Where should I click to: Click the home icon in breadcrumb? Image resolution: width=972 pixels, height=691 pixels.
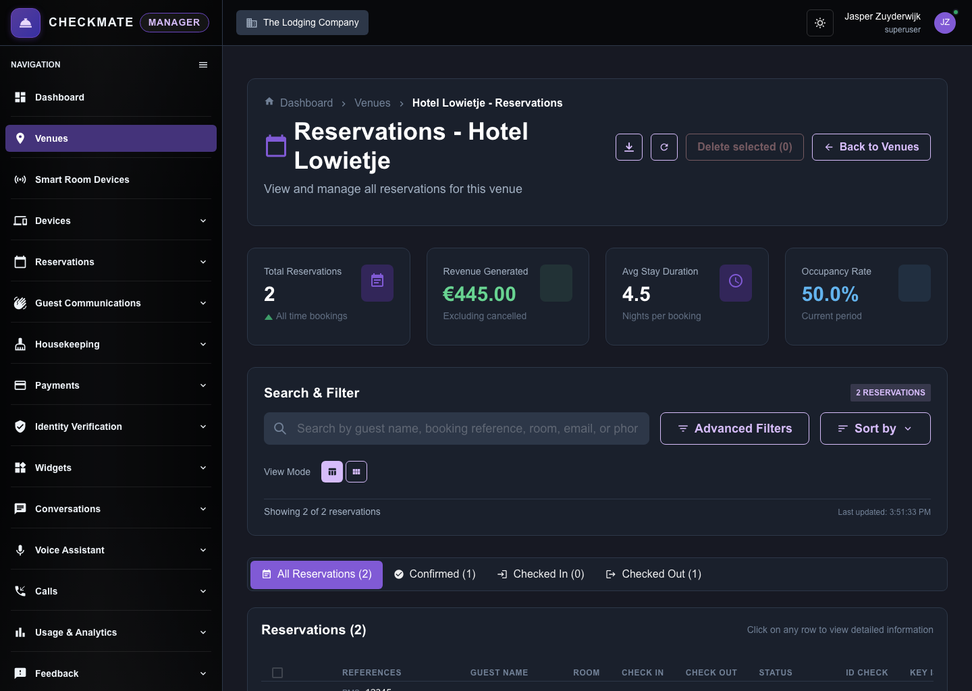coord(269,102)
